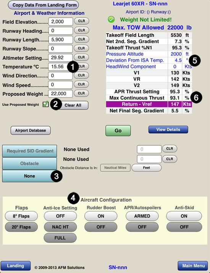The height and width of the screenshot is (273, 210).
Task: Clear the Runway Heading value
Action: (x=82, y=30)
